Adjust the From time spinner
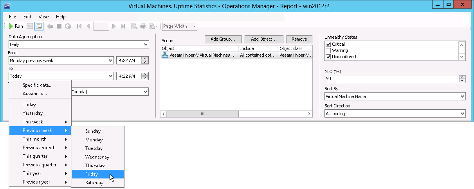This screenshot has width=474, height=189. click(x=145, y=61)
